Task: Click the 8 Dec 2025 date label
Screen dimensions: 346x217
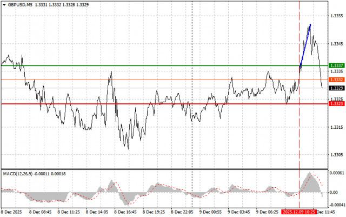Action: pos(11,212)
